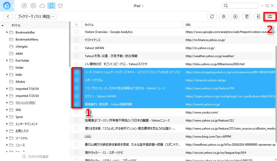Select the いい買物の日 bookmark title

click(116, 64)
